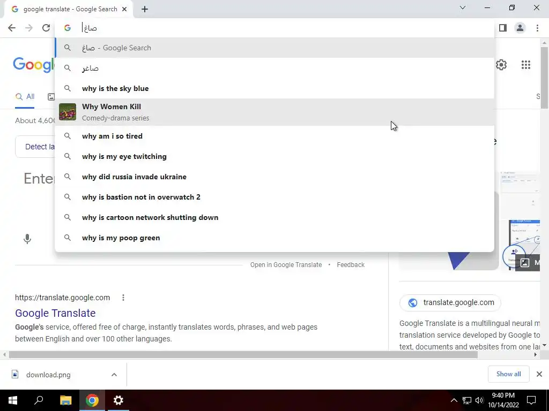Click the Why Women Kill thumbnail image
The height and width of the screenshot is (411, 549).
click(68, 112)
